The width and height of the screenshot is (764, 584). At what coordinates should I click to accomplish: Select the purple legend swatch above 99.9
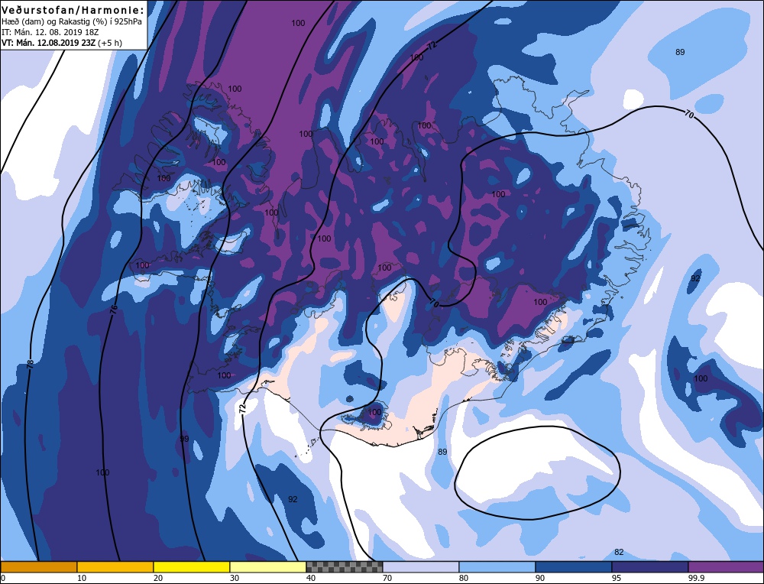click(x=726, y=566)
